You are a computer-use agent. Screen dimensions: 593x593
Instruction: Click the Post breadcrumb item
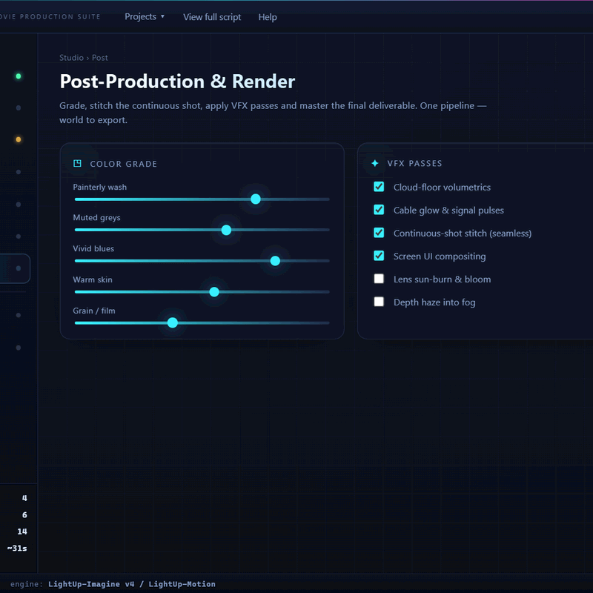point(100,58)
